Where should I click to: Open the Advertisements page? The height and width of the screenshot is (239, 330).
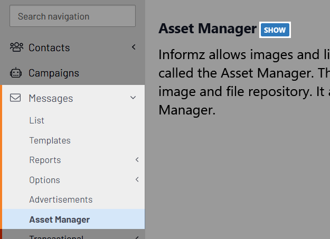click(61, 199)
